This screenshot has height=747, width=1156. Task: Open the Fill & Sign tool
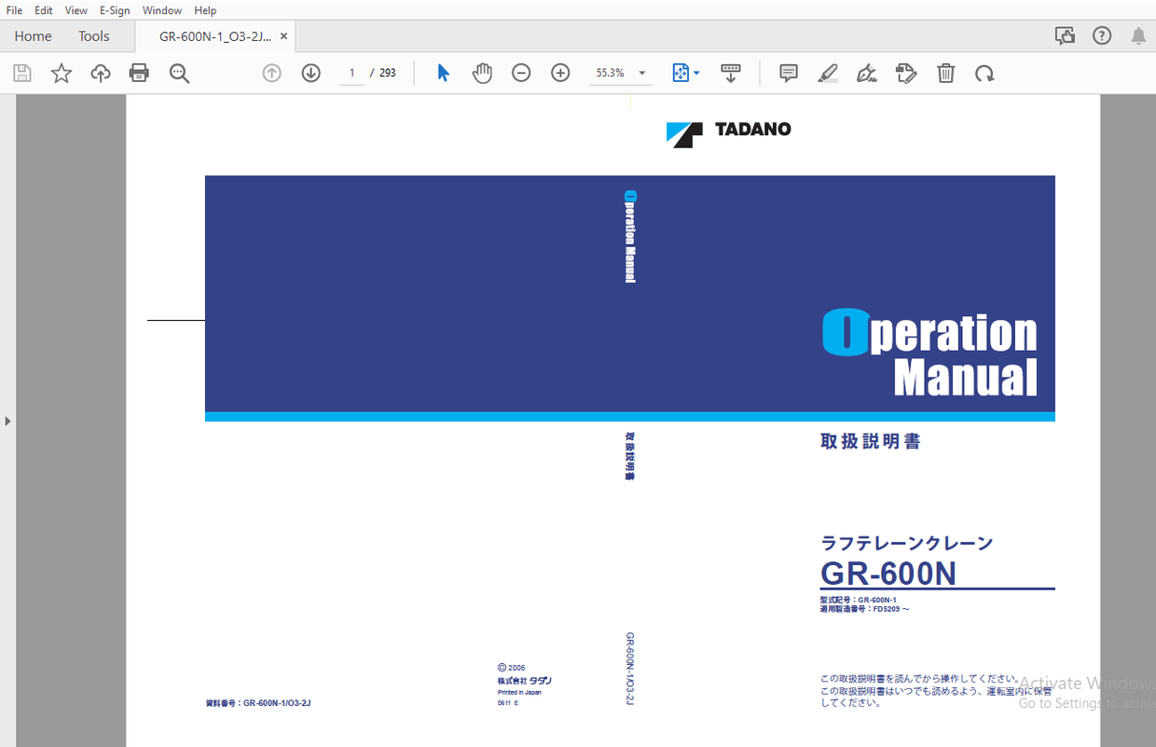pos(866,72)
